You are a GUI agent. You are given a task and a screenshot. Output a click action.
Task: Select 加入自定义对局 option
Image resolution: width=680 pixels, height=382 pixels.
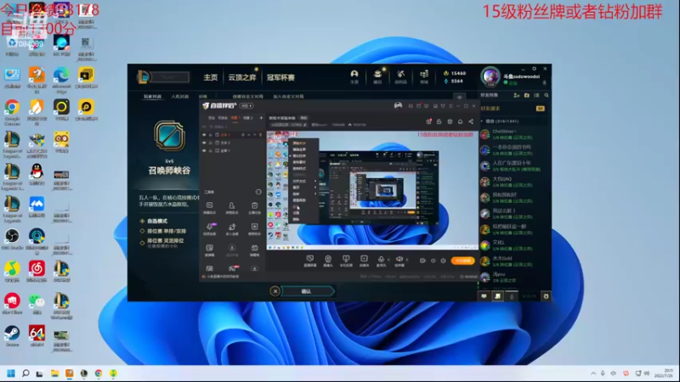288,96
